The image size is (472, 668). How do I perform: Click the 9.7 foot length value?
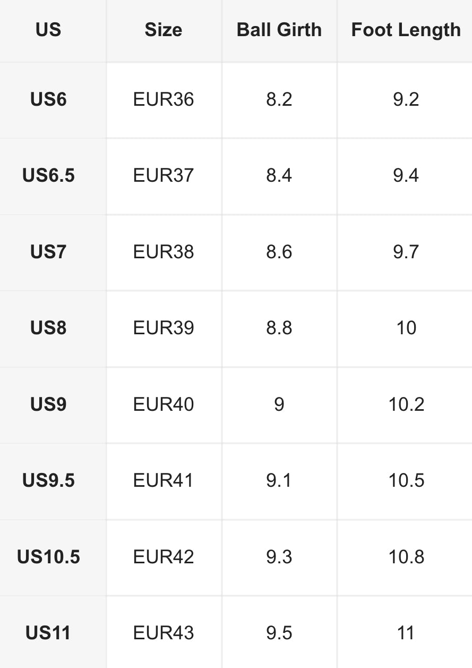(406, 252)
